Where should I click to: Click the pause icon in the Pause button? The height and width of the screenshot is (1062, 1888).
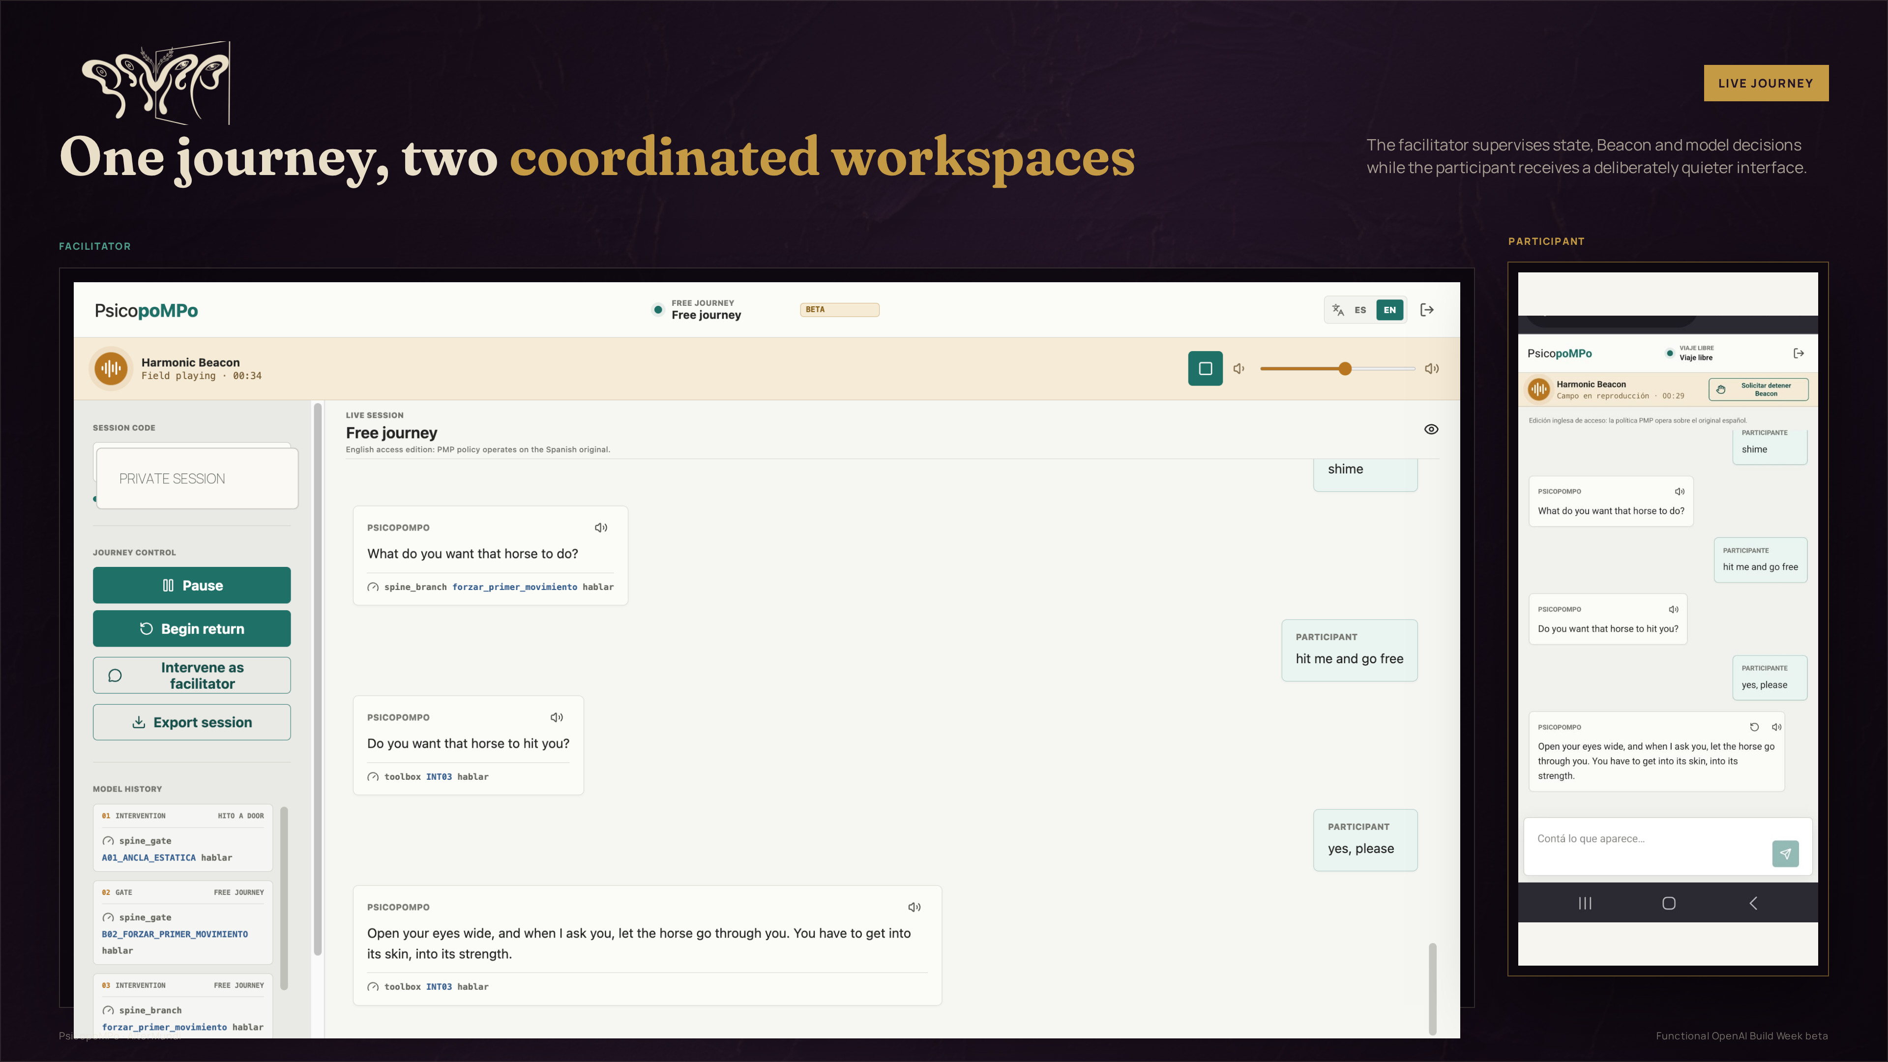point(168,586)
